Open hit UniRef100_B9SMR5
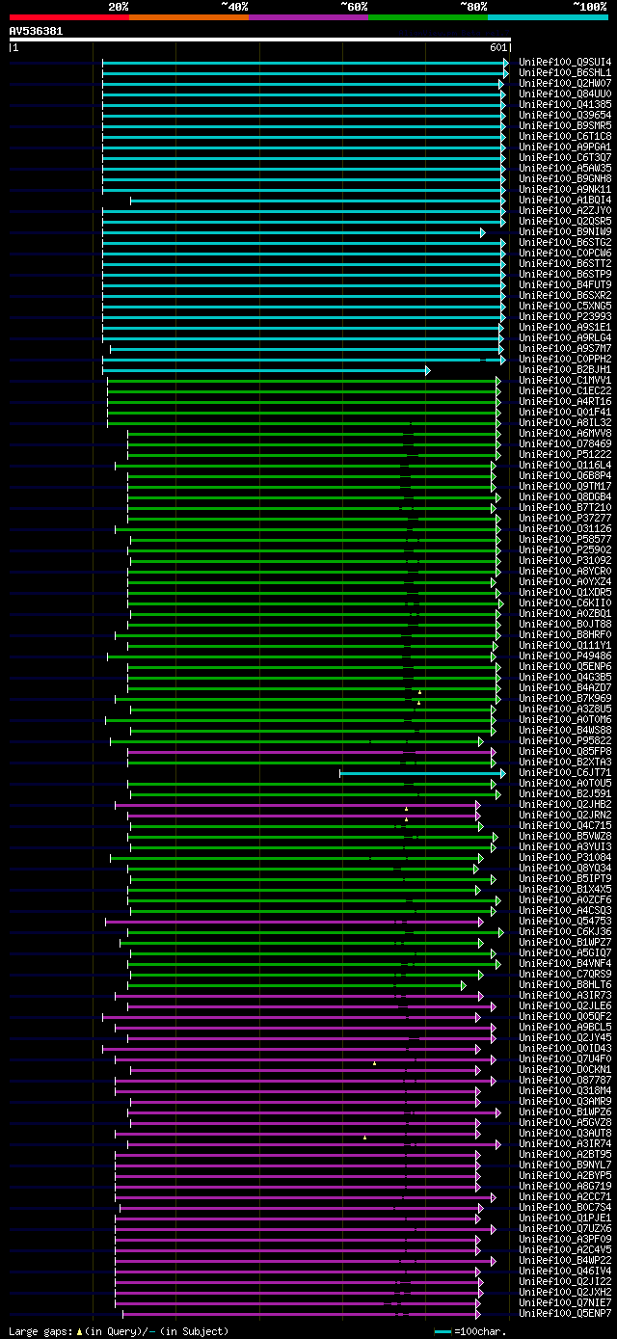This screenshot has width=617, height=1339. [565, 125]
